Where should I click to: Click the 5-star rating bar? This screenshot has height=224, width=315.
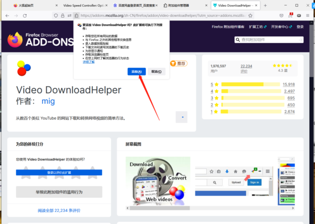pyautogui.click(x=250, y=84)
